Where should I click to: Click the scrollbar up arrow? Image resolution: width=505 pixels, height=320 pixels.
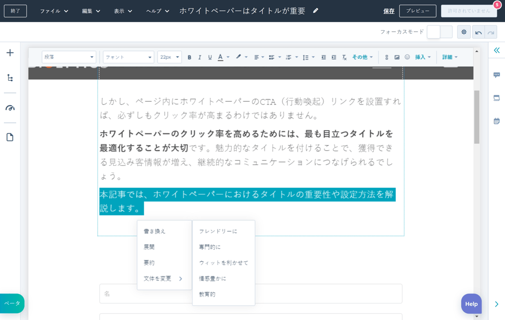pyautogui.click(x=477, y=51)
